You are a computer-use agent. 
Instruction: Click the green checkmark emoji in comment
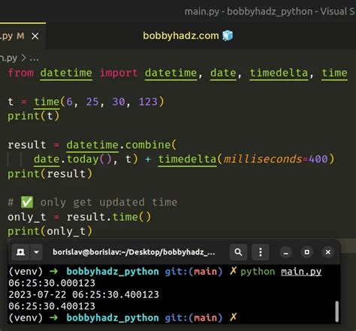(27, 202)
